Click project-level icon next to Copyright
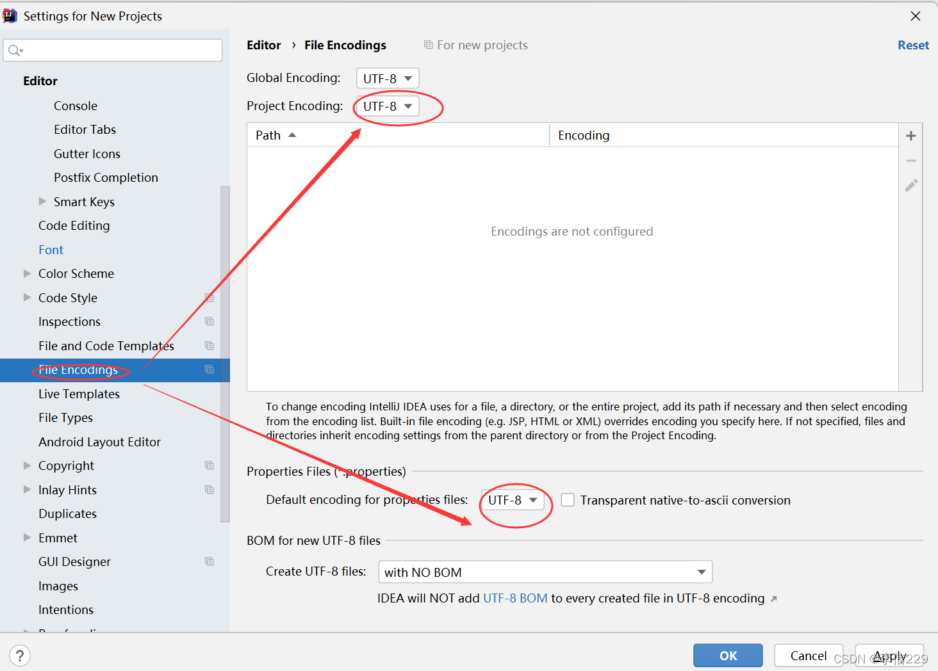The height and width of the screenshot is (671, 938). click(209, 465)
